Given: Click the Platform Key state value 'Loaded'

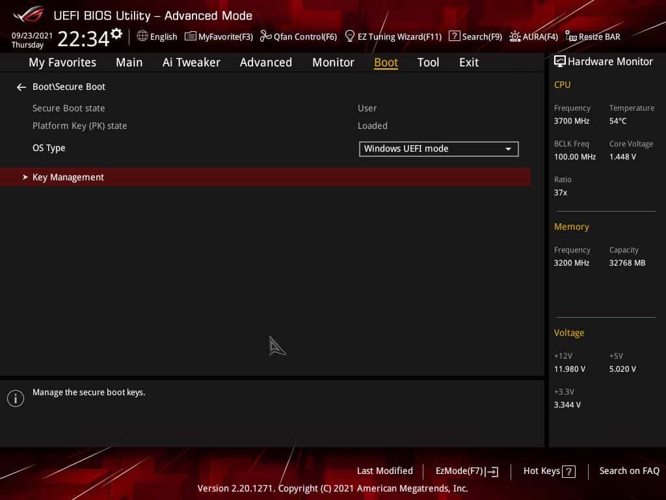Looking at the screenshot, I should coord(373,126).
